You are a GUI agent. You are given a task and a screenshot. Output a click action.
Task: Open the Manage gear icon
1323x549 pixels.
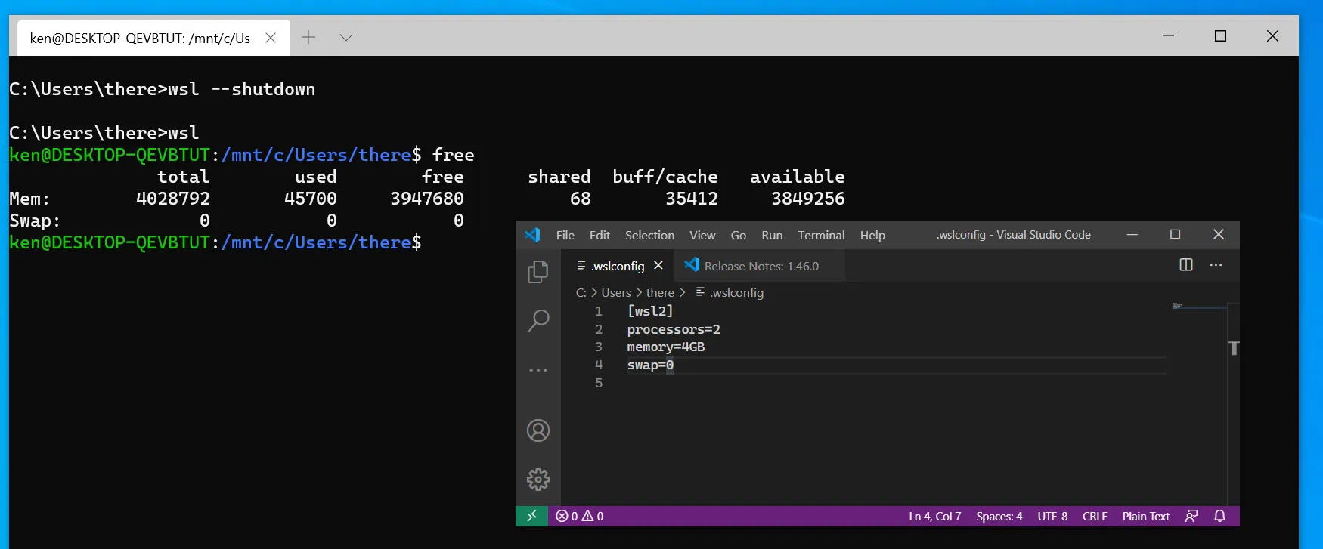coord(538,480)
